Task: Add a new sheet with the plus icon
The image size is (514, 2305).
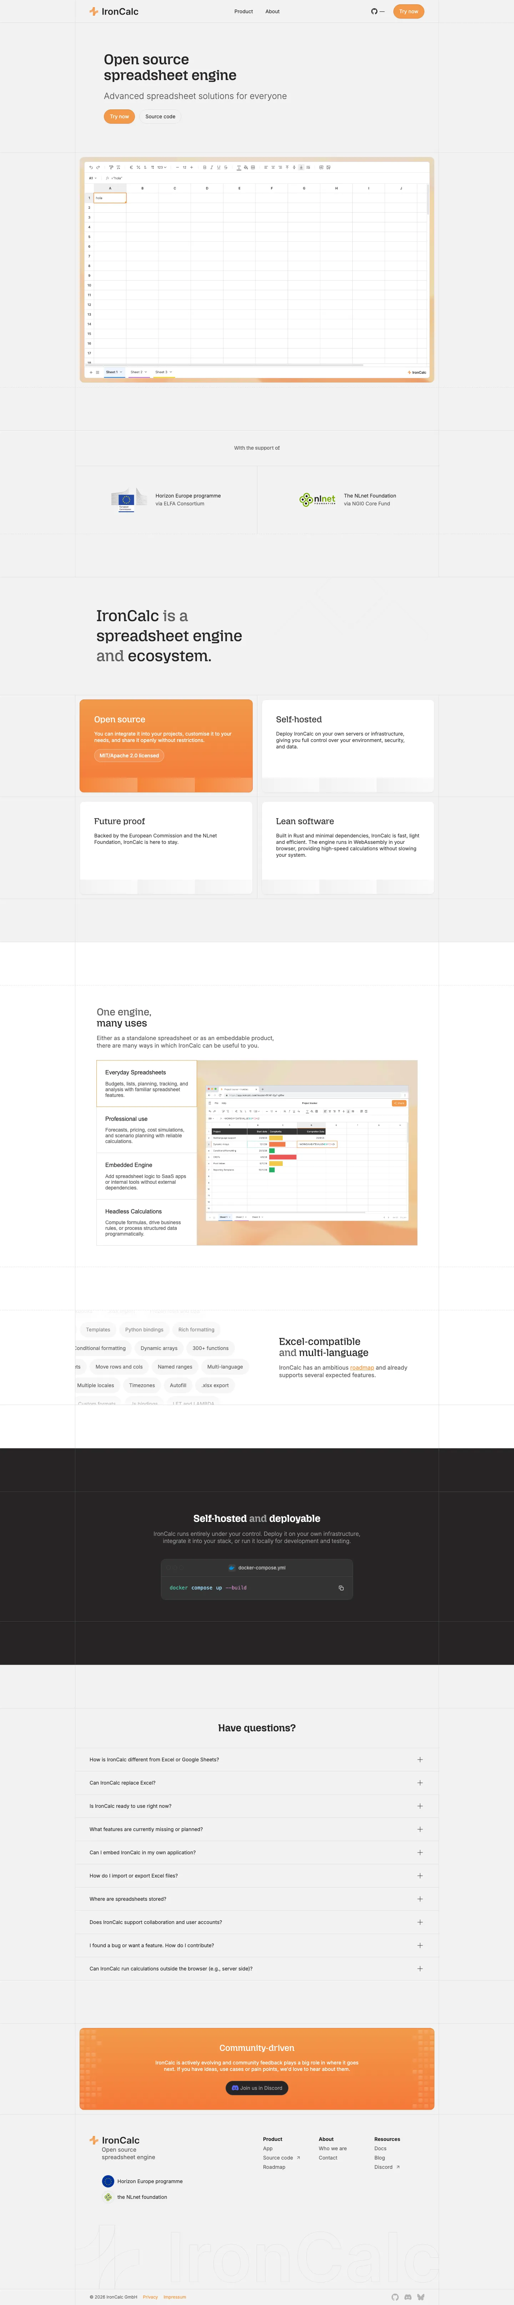Action: tap(90, 372)
